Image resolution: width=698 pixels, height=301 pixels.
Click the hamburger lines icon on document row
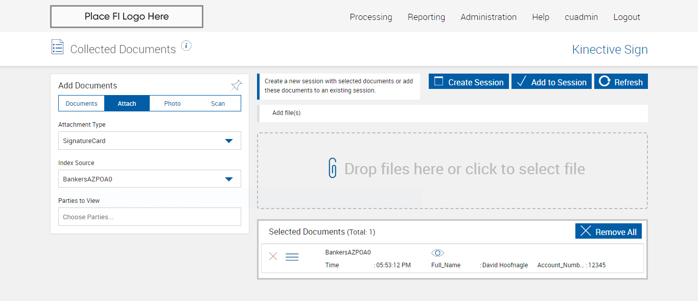[x=292, y=257]
